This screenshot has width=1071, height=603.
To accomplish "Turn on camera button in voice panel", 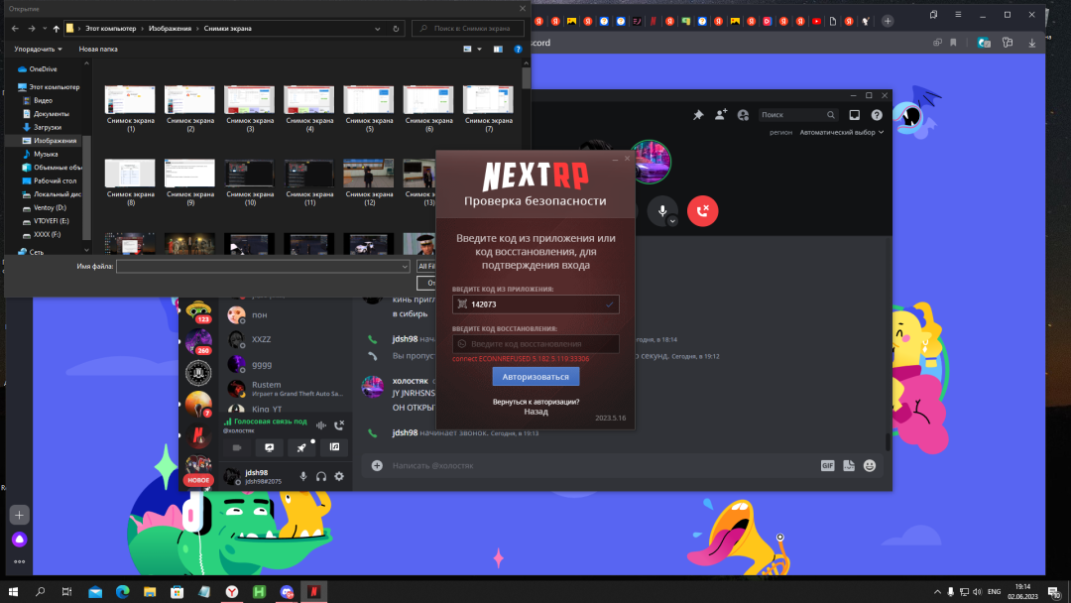I will click(x=237, y=447).
